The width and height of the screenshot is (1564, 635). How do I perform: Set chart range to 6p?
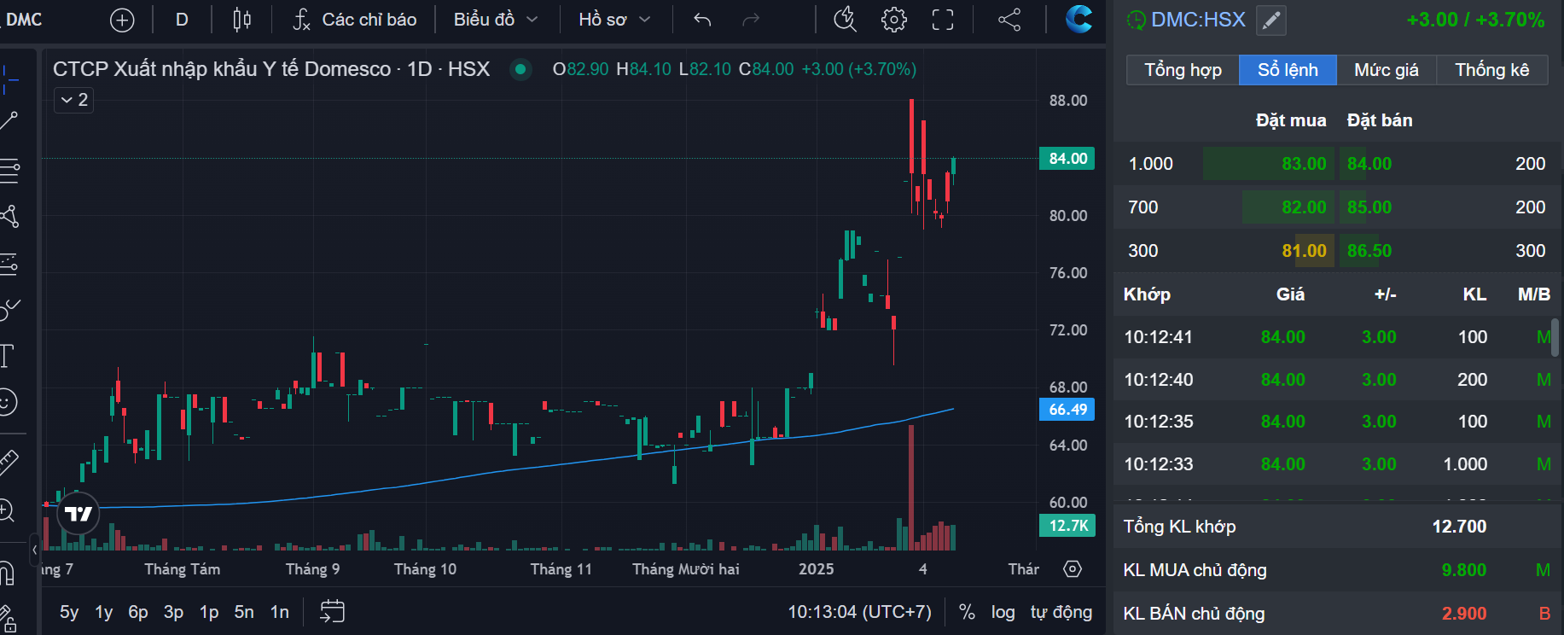click(138, 611)
